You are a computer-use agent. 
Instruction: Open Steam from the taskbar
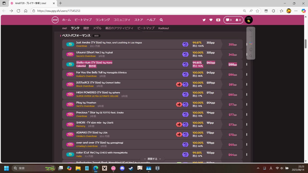(x=131, y=168)
